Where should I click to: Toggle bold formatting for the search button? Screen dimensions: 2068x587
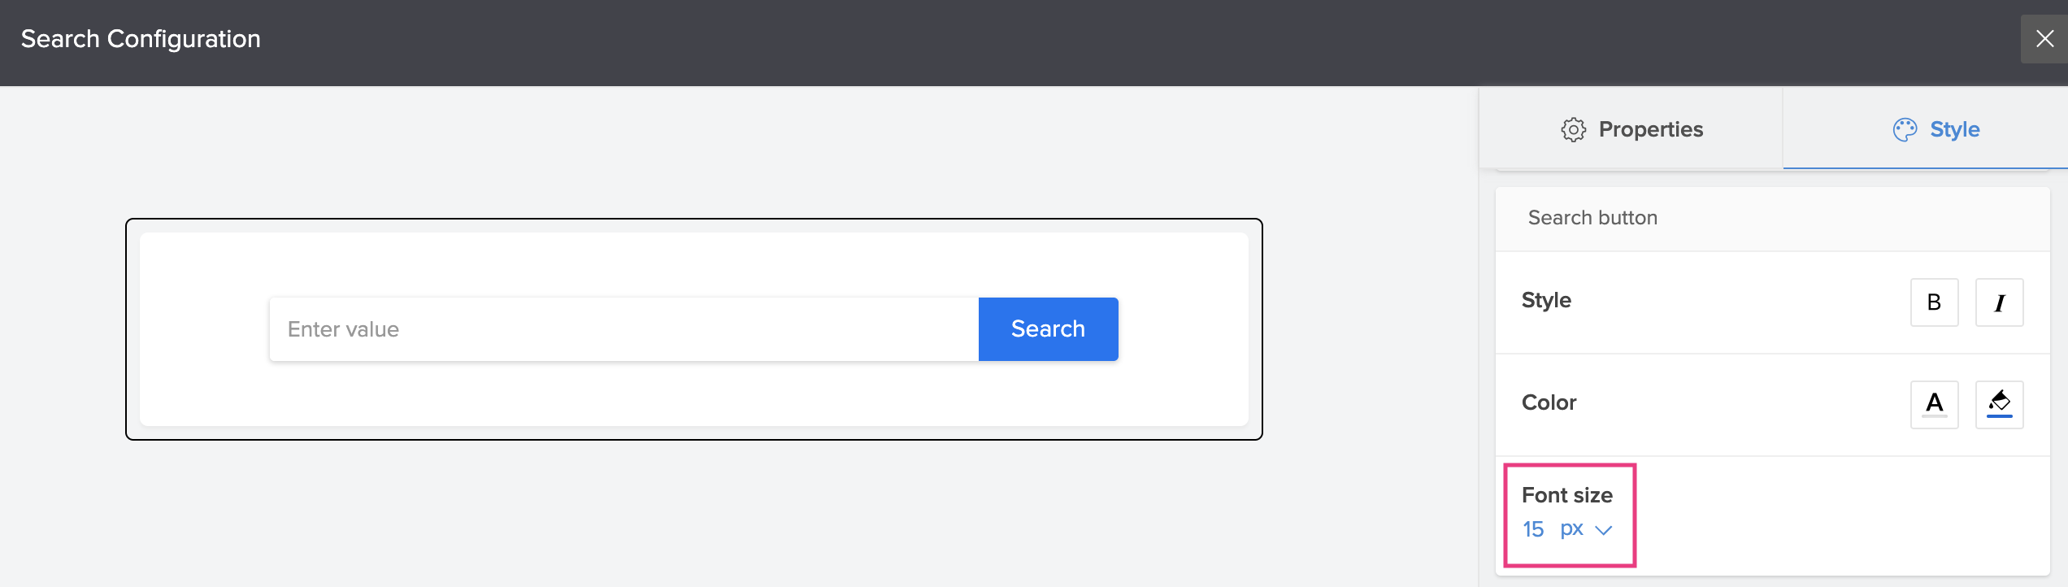1934,302
